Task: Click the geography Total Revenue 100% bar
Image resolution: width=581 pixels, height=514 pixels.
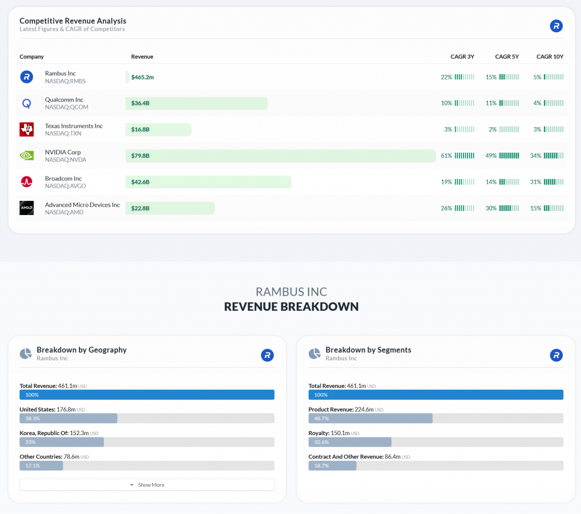Action: [147, 395]
